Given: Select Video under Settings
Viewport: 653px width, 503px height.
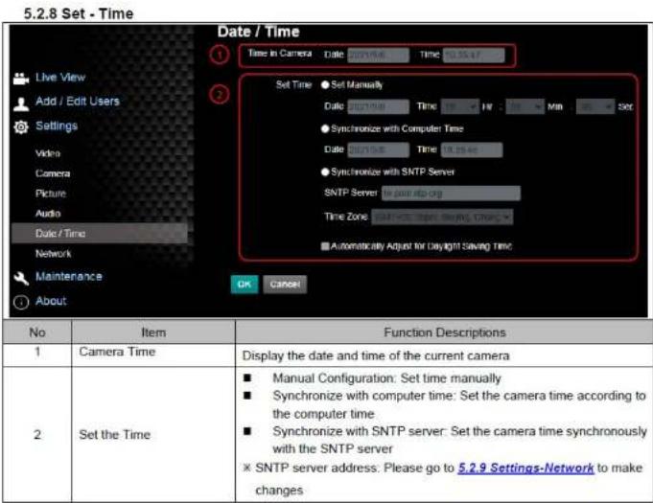Looking at the screenshot, I should tap(48, 153).
